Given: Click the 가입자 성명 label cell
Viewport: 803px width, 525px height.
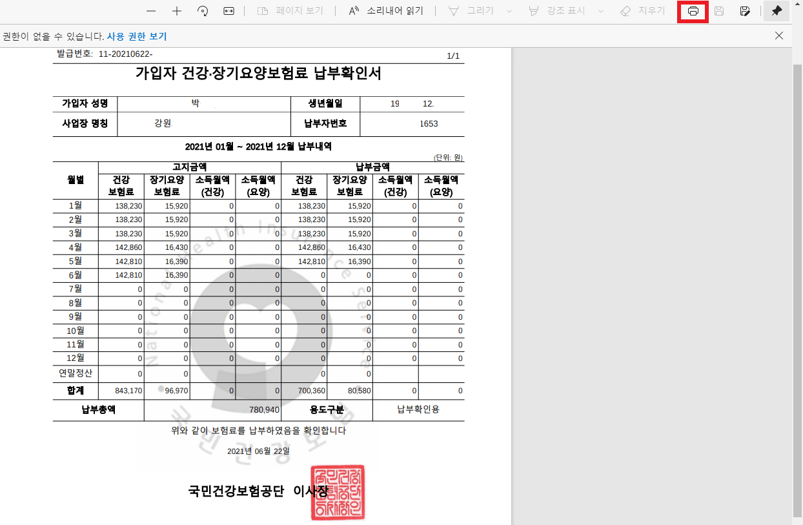Looking at the screenshot, I should point(85,103).
